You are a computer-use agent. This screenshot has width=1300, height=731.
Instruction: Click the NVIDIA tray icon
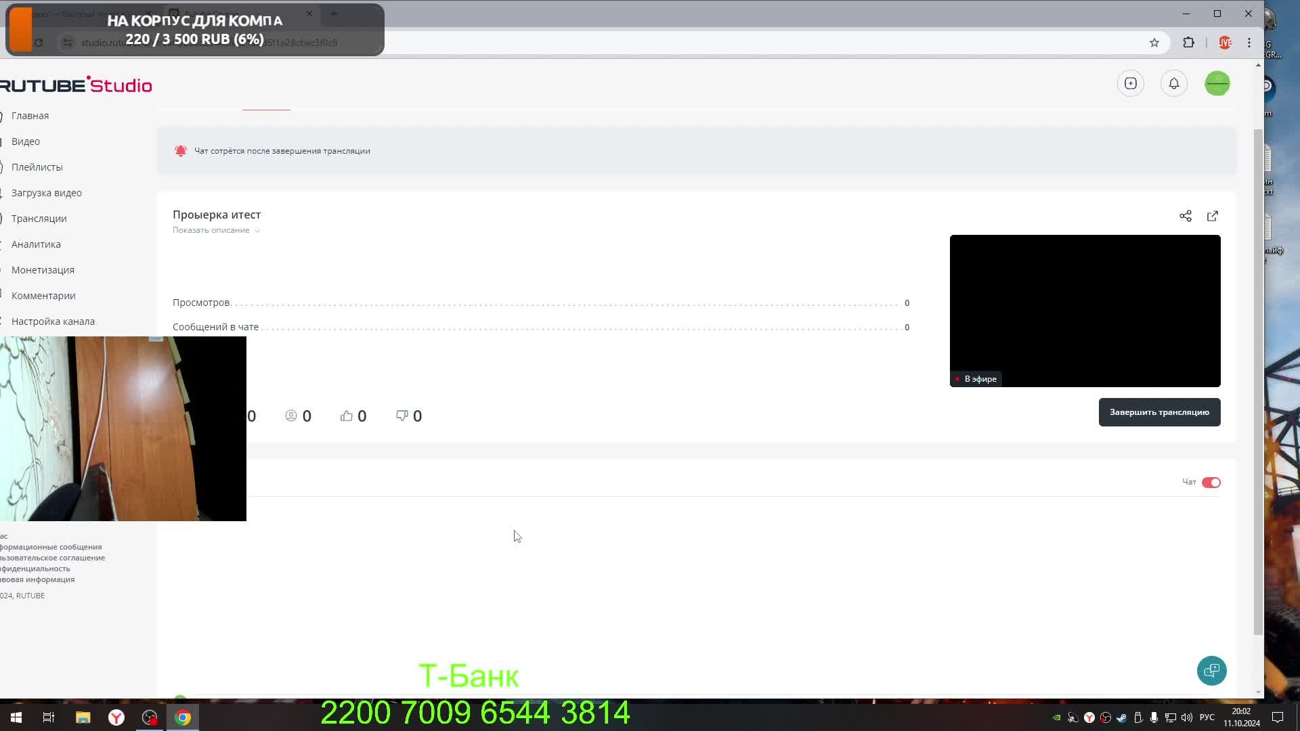[x=1056, y=717]
